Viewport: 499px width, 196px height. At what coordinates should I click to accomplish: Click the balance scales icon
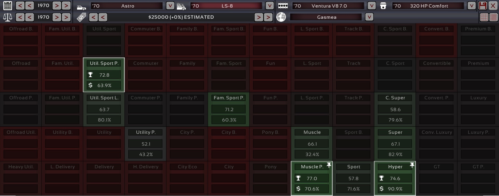pyautogui.click(x=8, y=17)
